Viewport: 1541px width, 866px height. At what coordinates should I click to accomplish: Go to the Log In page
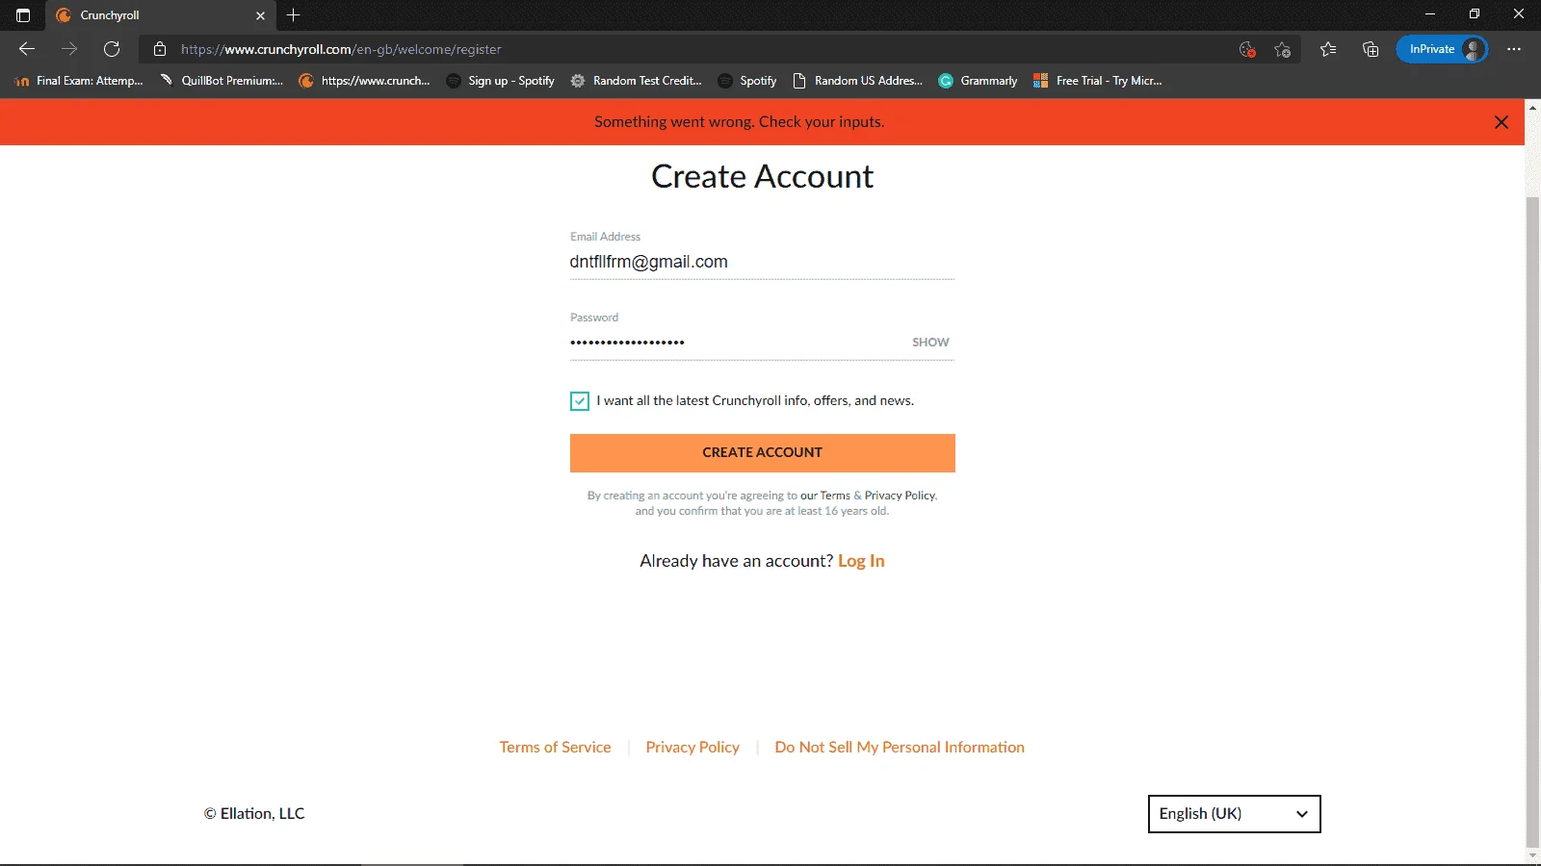tap(861, 561)
